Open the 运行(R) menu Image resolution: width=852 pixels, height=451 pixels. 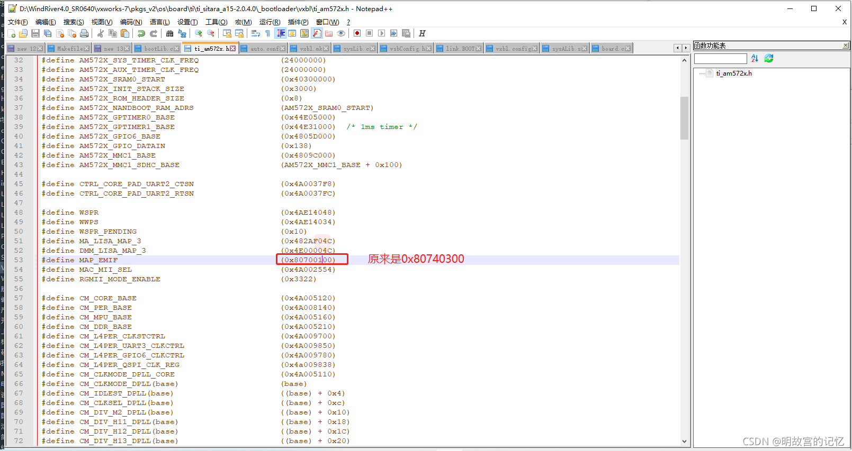pos(270,22)
